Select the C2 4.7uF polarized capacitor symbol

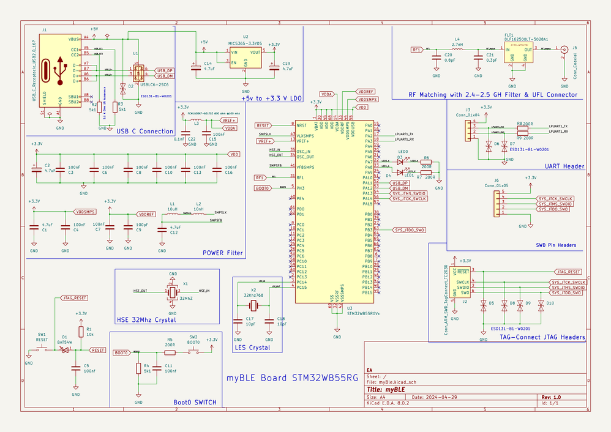37,169
